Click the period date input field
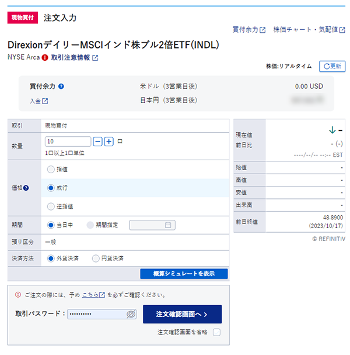The height and width of the screenshot is (355, 350). point(152,225)
